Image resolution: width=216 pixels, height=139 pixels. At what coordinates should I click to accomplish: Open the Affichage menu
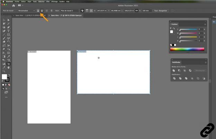[54, 1]
